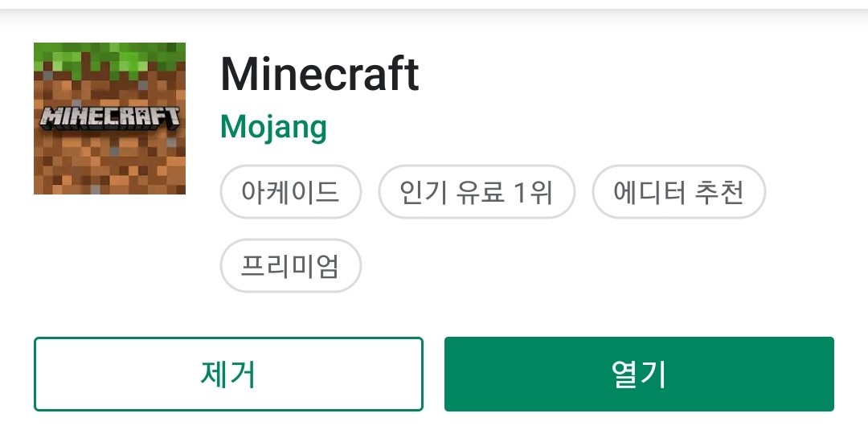Image resolution: width=868 pixels, height=434 pixels.
Task: Click the Minecraft app title
Action: [319, 74]
